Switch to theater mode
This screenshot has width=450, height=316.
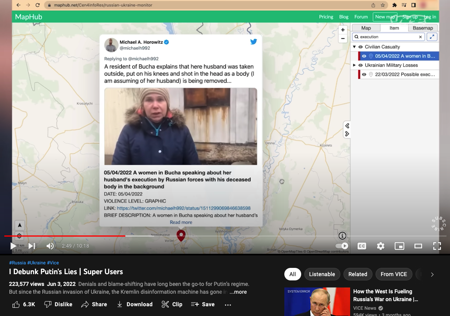418,246
